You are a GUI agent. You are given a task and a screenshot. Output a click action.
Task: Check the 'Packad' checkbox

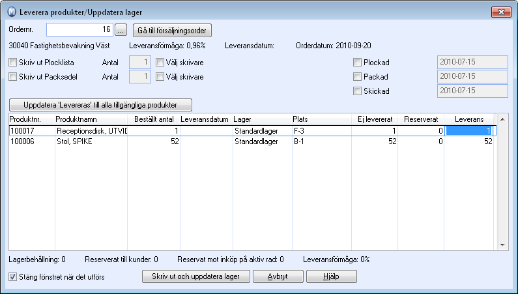pyautogui.click(x=357, y=77)
